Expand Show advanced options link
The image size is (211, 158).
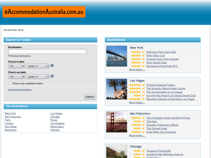[x=20, y=90]
